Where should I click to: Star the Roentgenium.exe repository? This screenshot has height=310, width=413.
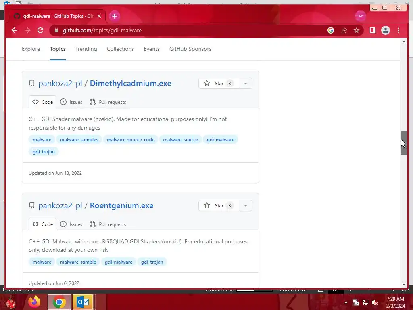coord(219,205)
